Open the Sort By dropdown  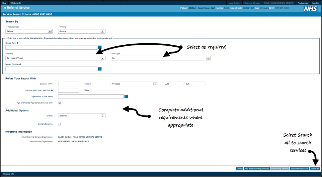coord(102,116)
